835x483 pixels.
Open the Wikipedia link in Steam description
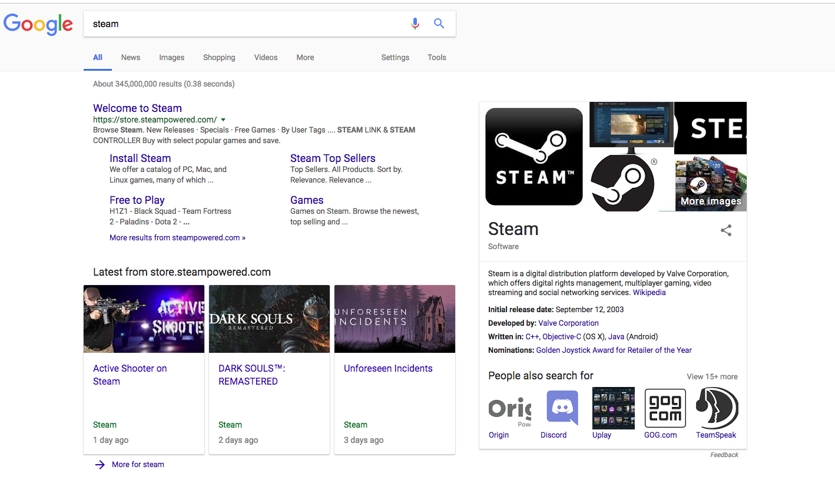coord(650,293)
